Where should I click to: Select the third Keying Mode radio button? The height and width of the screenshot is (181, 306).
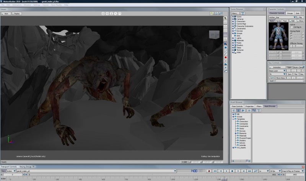[x=291, y=39]
